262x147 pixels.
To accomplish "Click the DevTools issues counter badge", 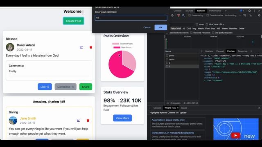I will (x=242, y=11).
